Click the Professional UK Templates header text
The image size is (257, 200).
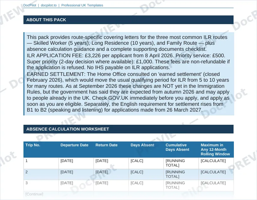(x=82, y=5)
